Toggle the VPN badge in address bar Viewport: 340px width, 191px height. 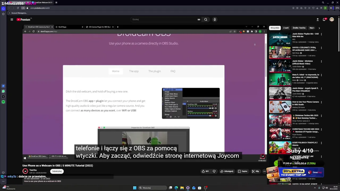point(23,8)
